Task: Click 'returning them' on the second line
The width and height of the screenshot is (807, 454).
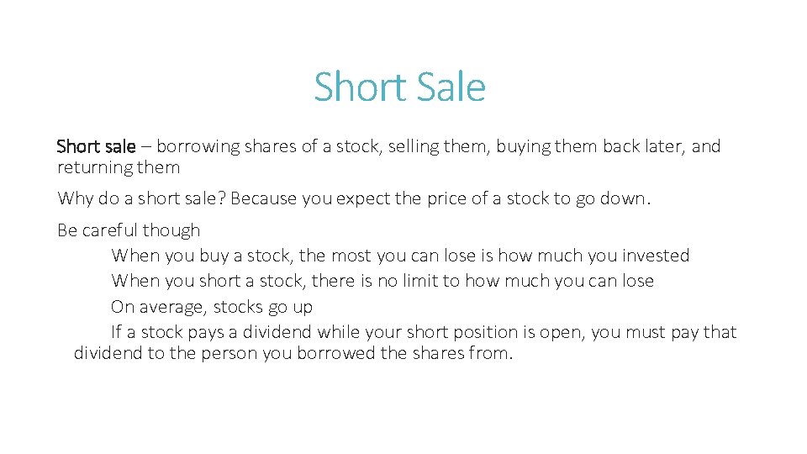Action: click(118, 167)
